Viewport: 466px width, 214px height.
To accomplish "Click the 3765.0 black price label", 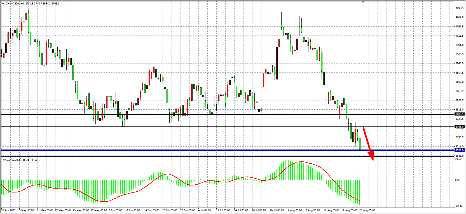I will pos(459,127).
